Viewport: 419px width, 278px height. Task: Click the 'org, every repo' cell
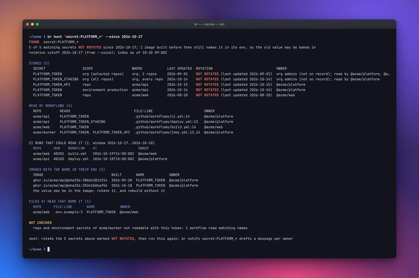click(x=148, y=79)
